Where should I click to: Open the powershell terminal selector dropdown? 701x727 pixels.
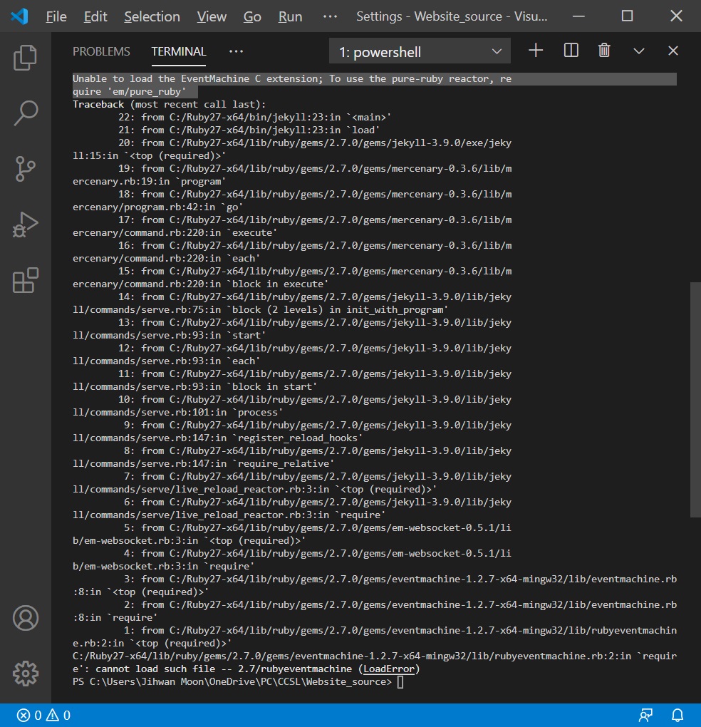coord(420,51)
